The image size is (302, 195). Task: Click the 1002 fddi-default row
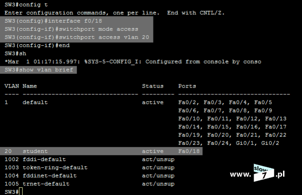pyautogui.click(x=89, y=159)
